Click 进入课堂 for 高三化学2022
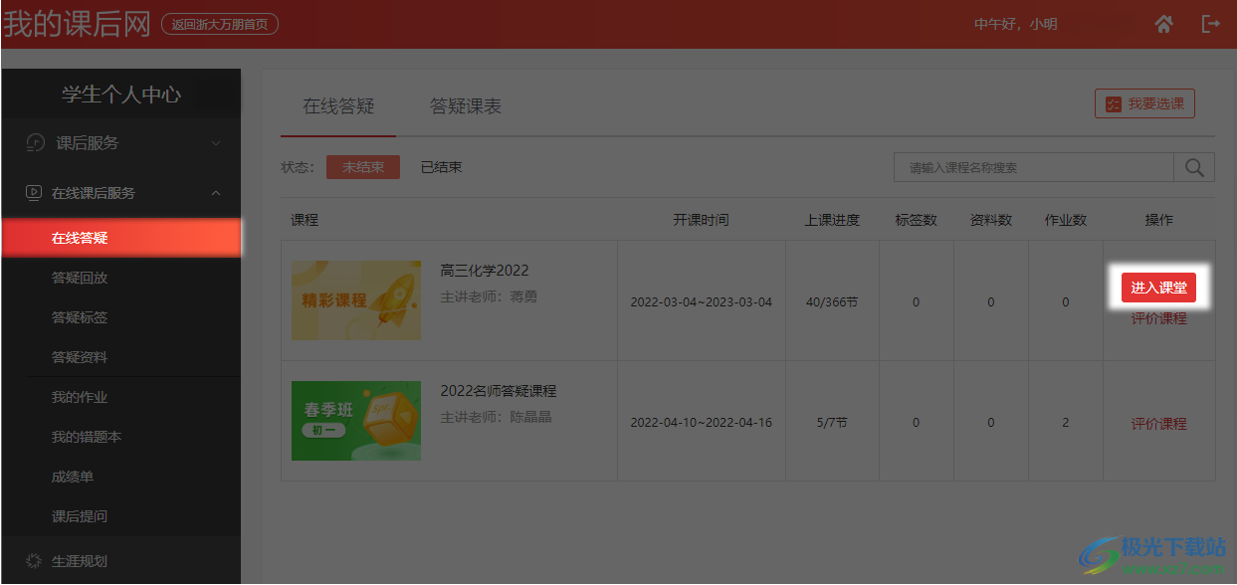This screenshot has width=1237, height=585. pyautogui.click(x=1158, y=288)
